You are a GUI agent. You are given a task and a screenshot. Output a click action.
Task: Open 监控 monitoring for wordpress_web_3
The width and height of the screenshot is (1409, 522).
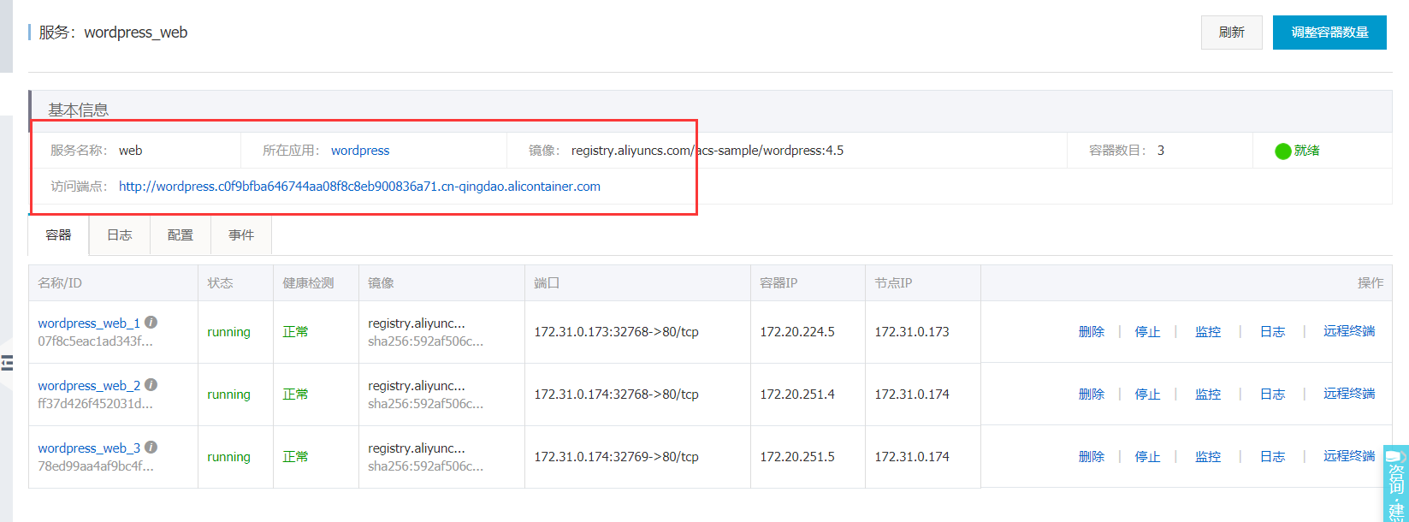(x=1208, y=457)
